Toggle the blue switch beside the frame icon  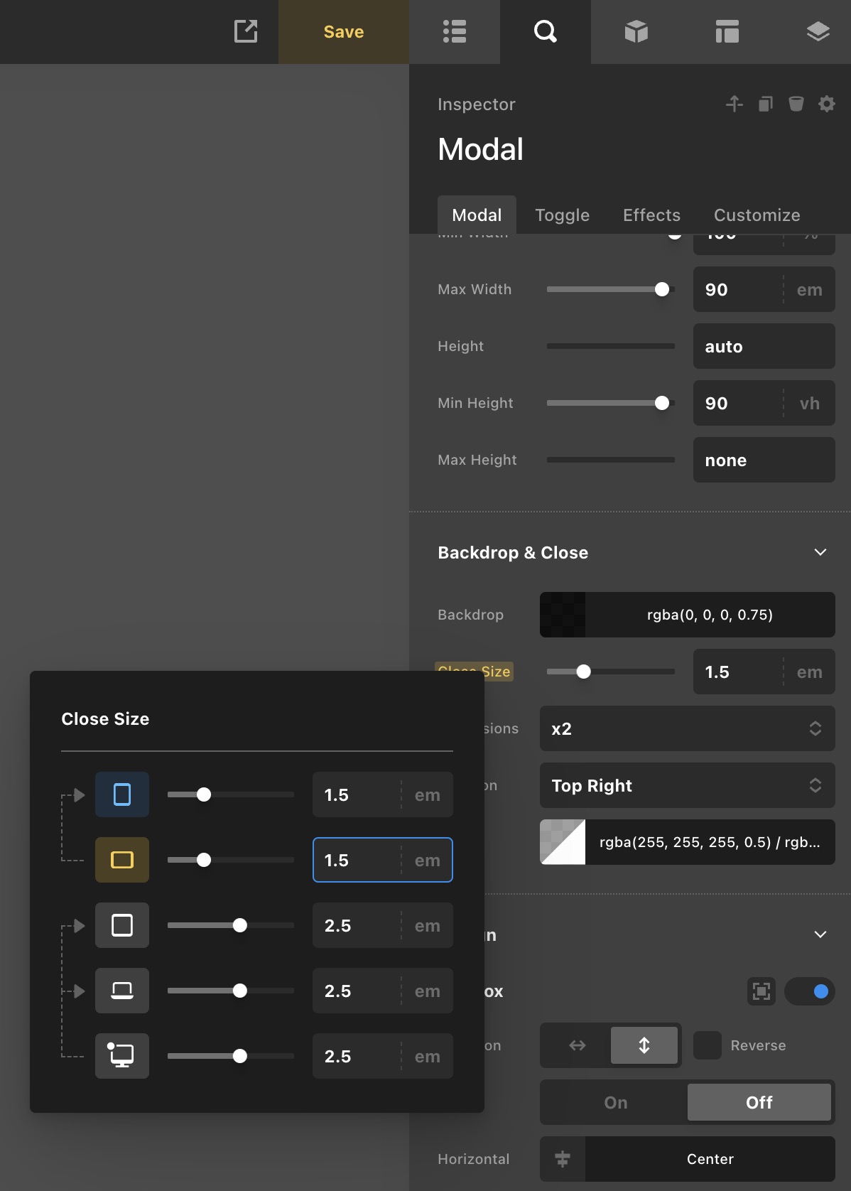tap(810, 991)
